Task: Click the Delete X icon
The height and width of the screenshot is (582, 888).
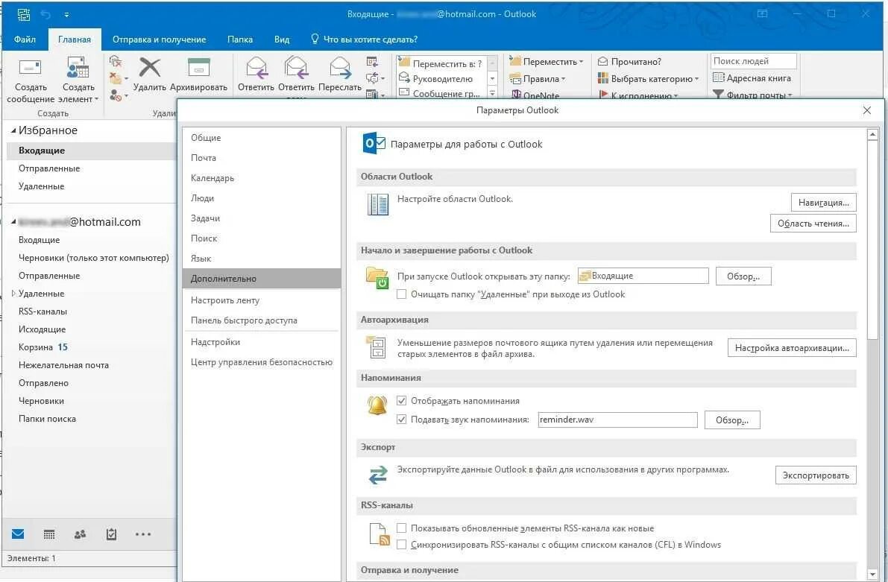Action: click(x=150, y=67)
